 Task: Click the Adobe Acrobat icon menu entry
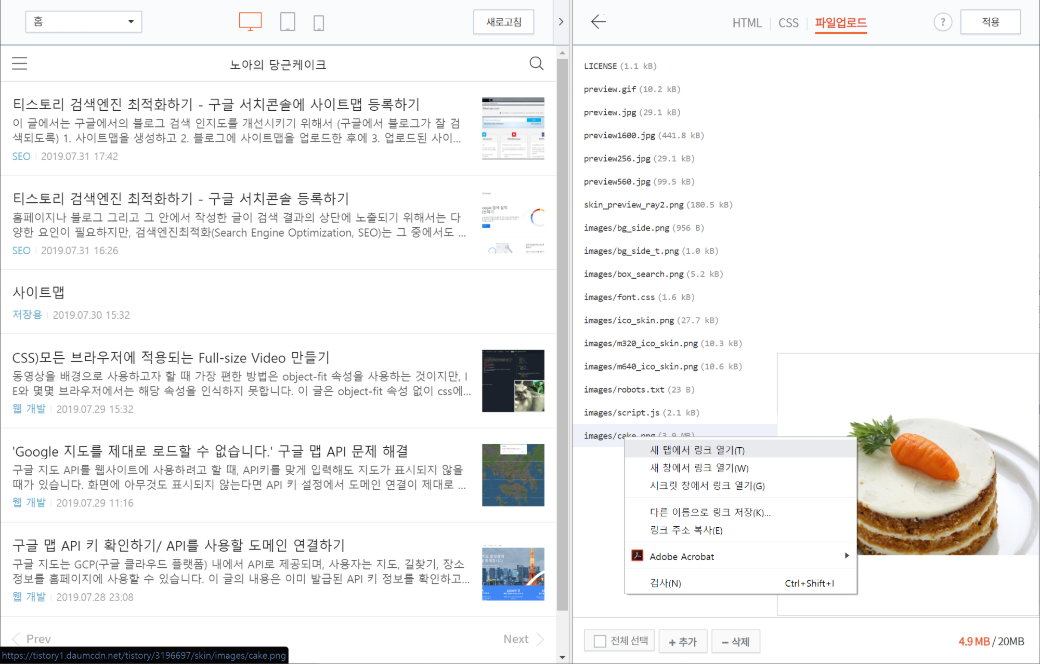coord(638,556)
